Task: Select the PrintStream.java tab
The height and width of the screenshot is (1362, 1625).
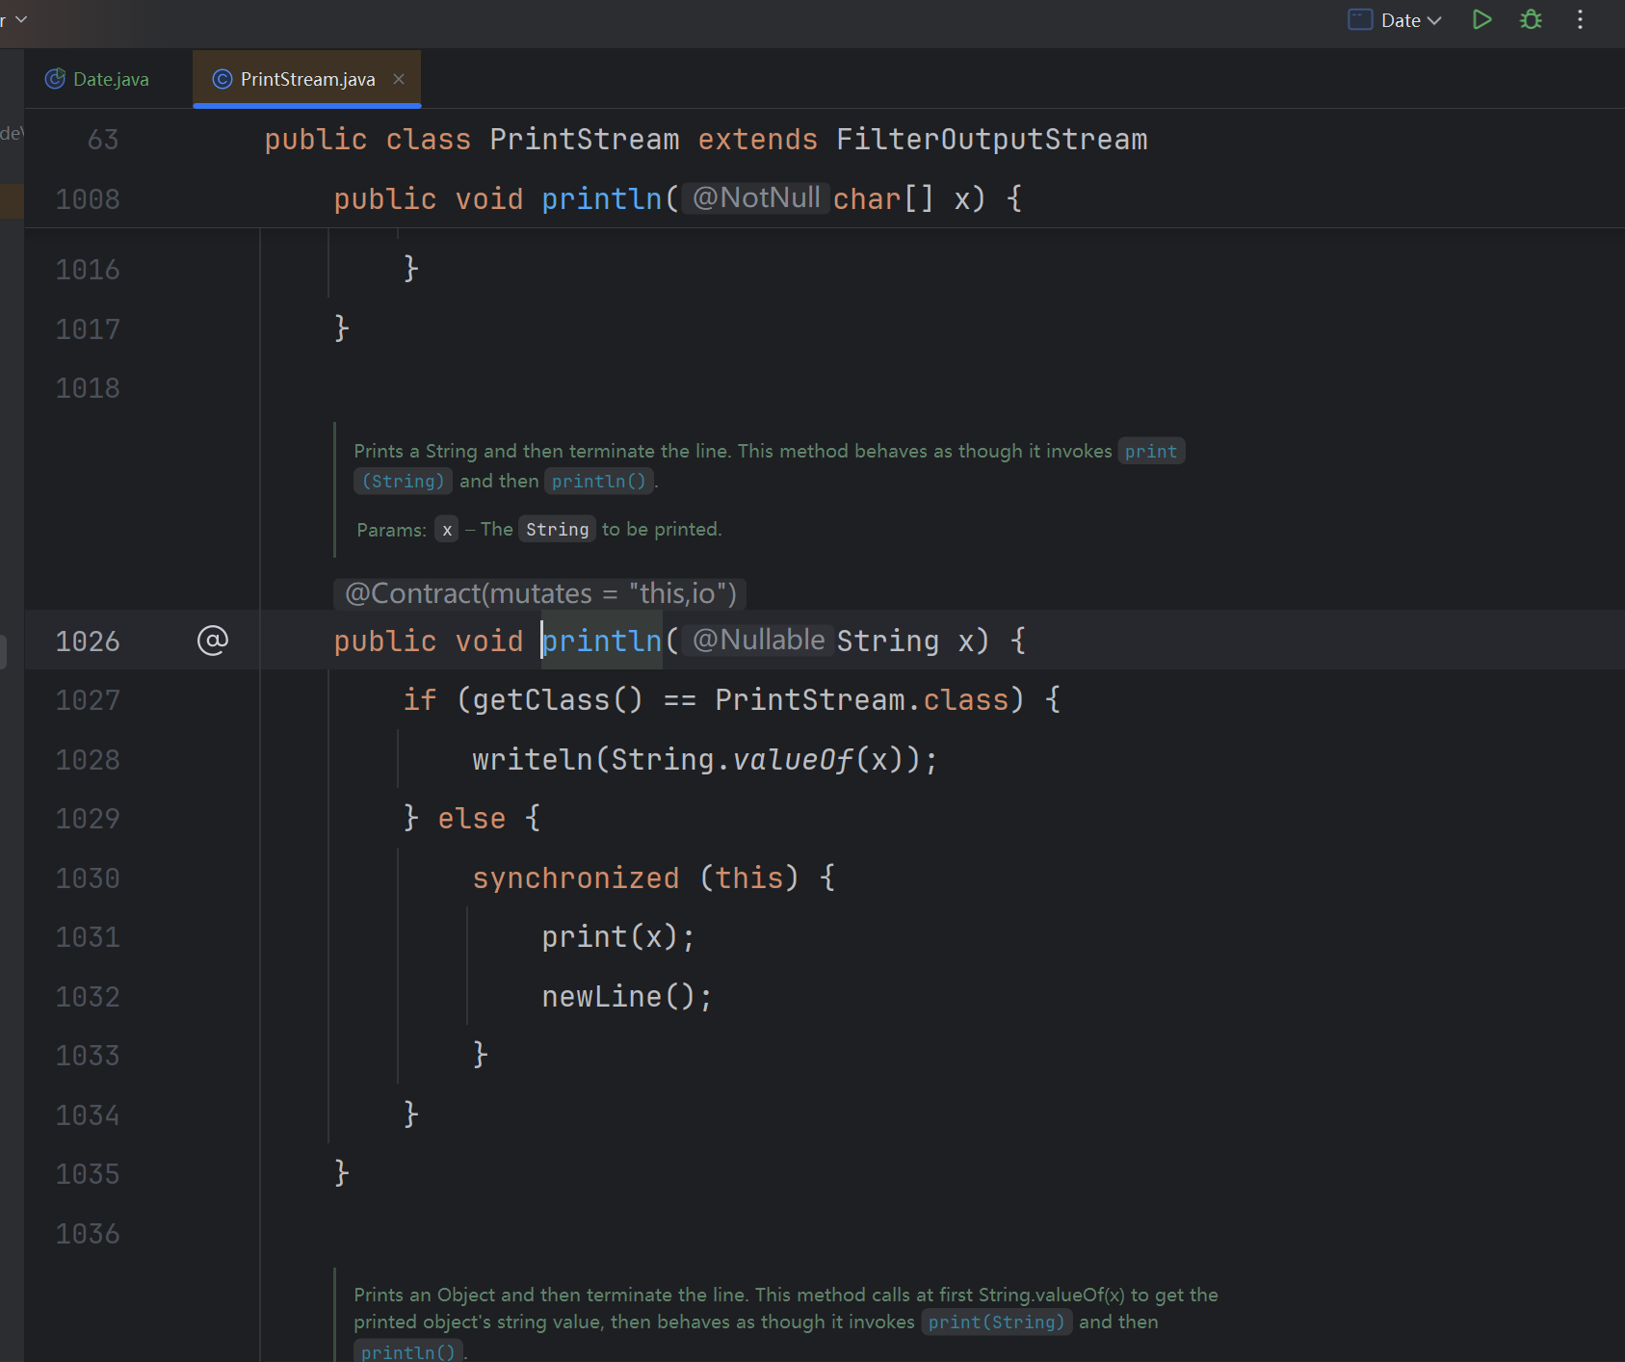Action: pos(307,79)
